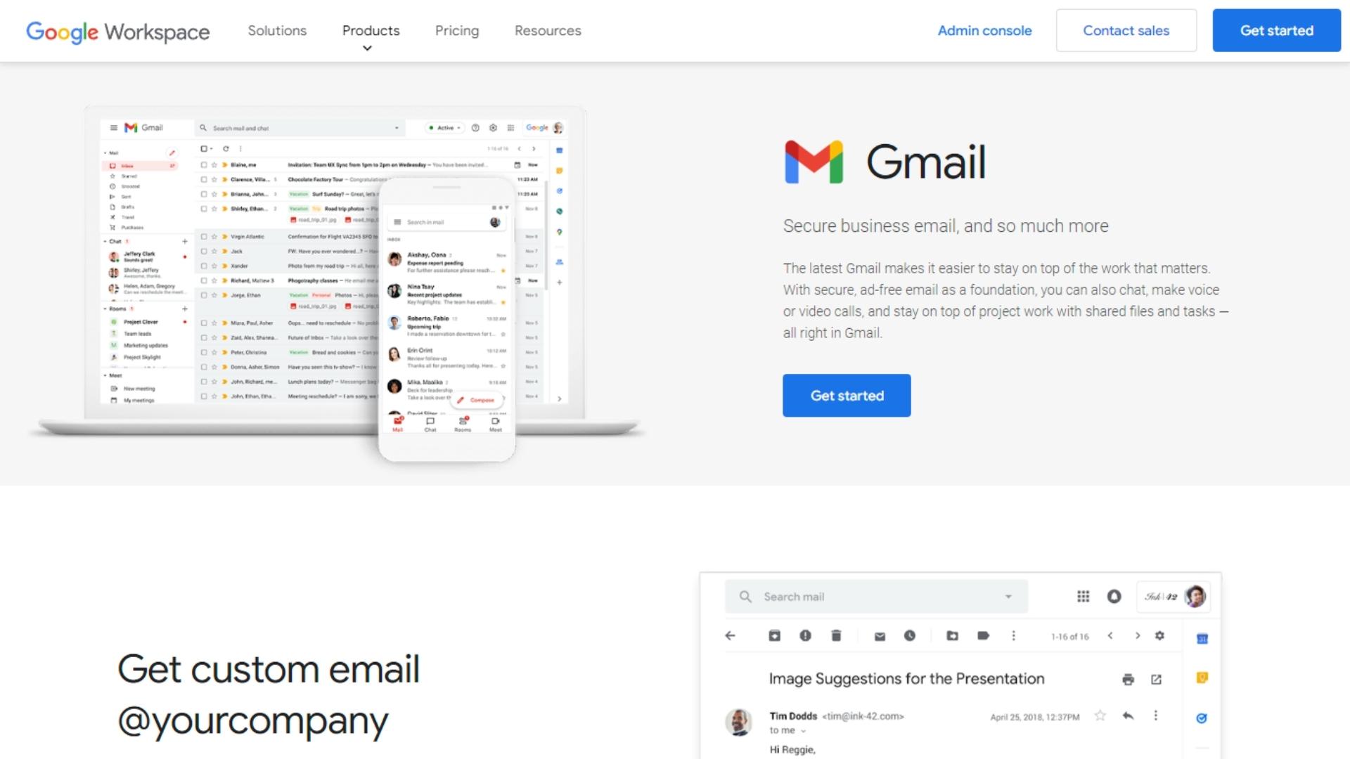The width and height of the screenshot is (1350, 759).
Task: Click the Google apps grid icon
Action: pos(1083,596)
